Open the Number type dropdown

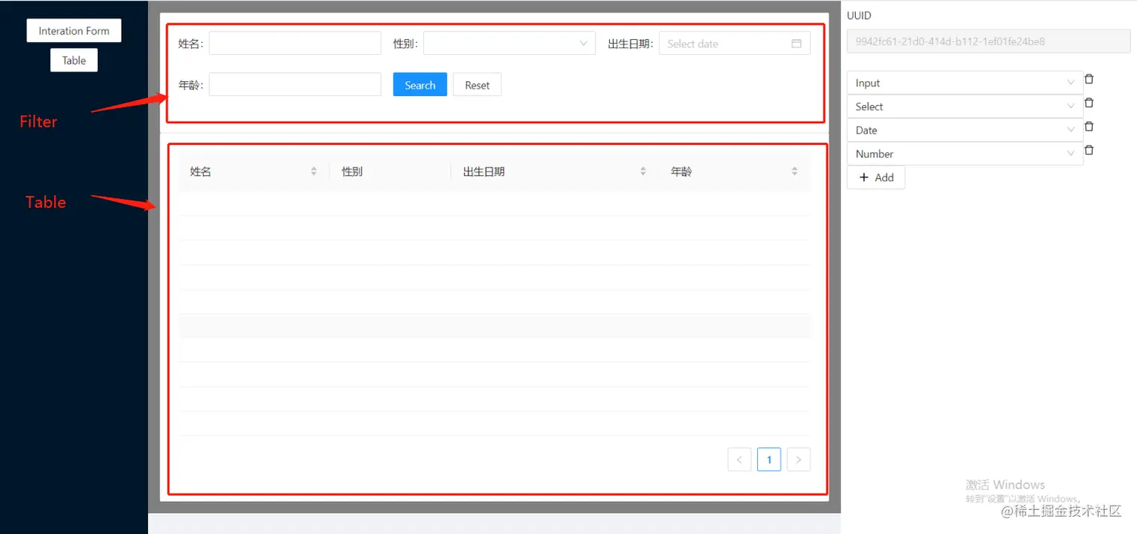(x=965, y=154)
